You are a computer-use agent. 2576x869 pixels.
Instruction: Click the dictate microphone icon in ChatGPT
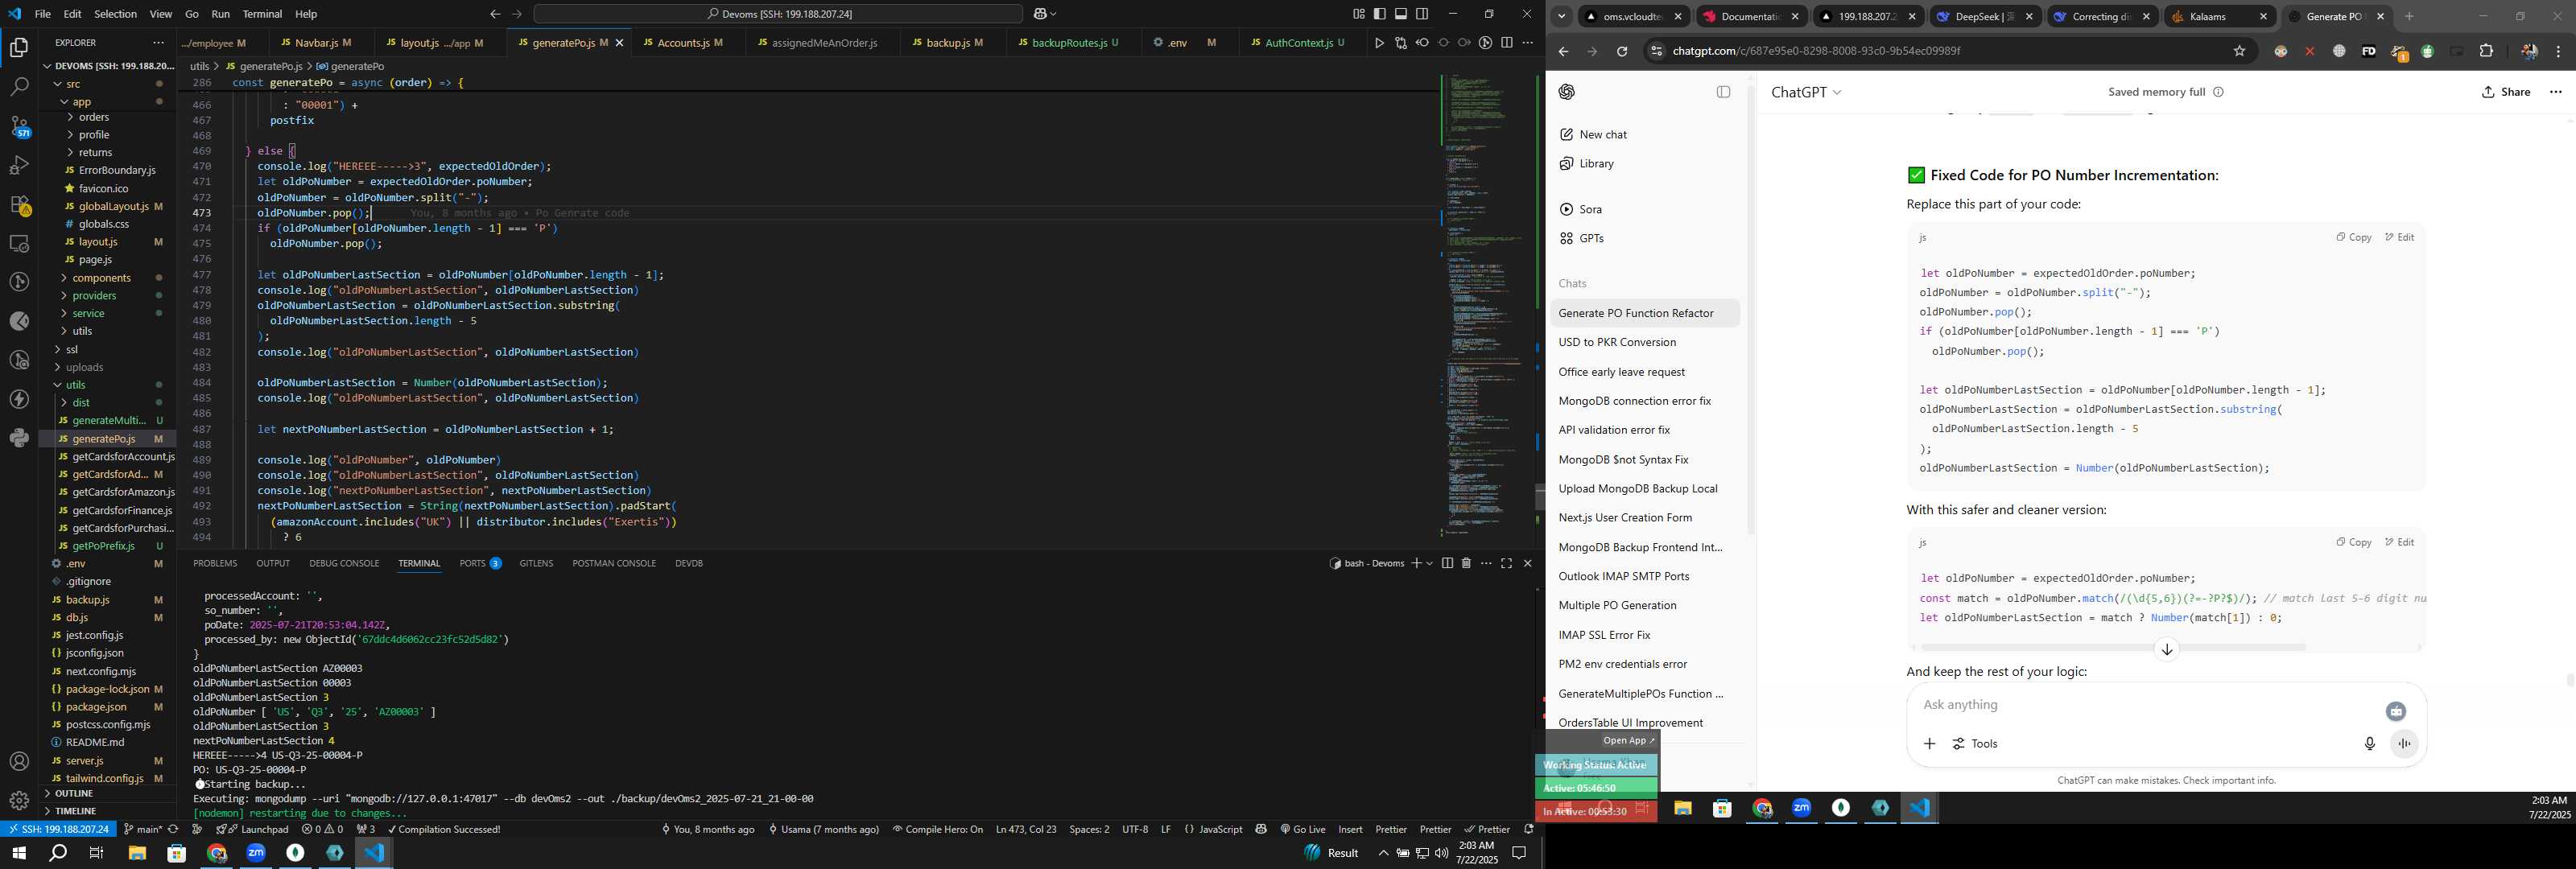(x=2369, y=744)
